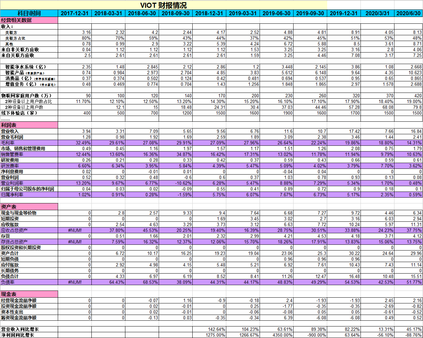
Task: Click the '经营相关数据' section header
Action: (x=29, y=20)
